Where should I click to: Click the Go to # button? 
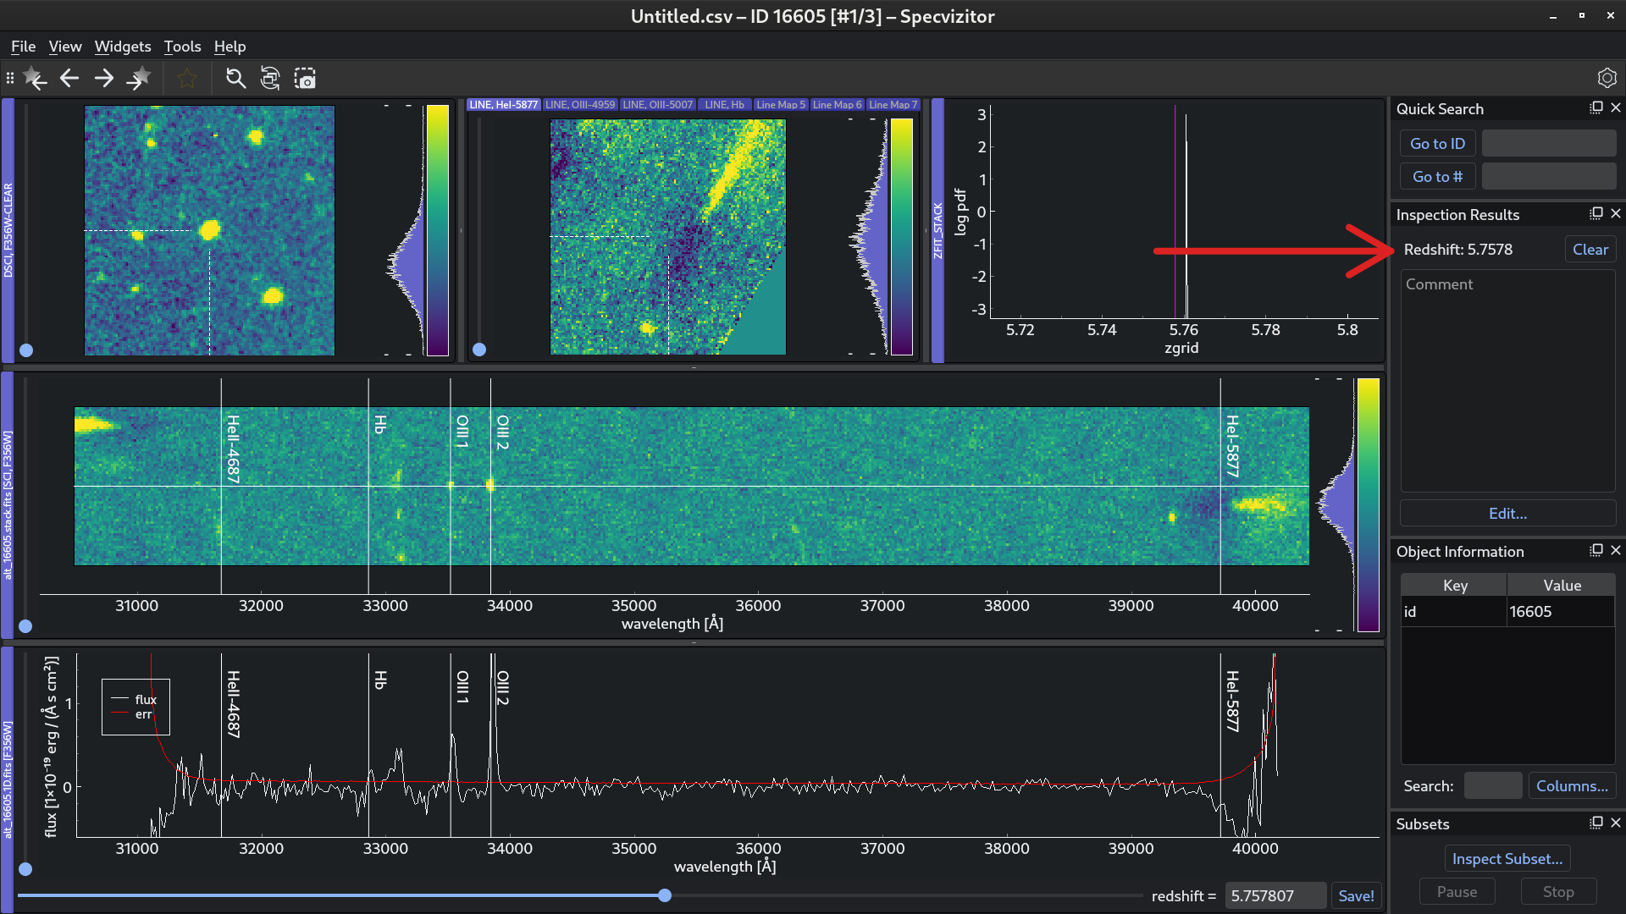pyautogui.click(x=1437, y=177)
